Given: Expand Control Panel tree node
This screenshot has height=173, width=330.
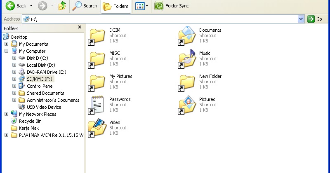Looking at the screenshot, I should click(x=14, y=86).
